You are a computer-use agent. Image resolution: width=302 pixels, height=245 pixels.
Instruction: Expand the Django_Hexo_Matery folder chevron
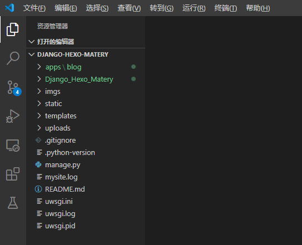39,79
